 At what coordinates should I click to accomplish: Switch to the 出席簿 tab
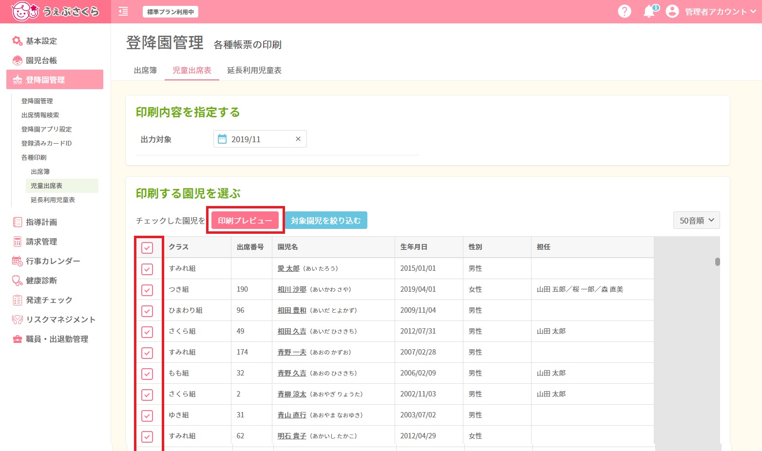(x=145, y=70)
